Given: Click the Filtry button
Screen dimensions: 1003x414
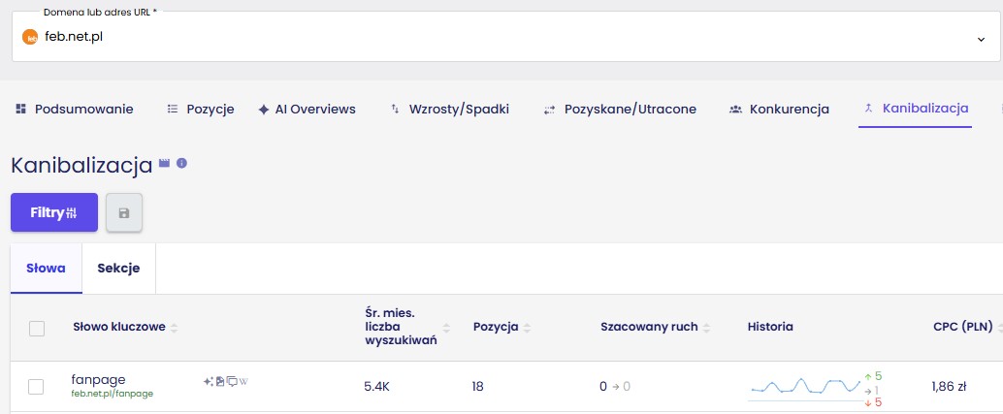Looking at the screenshot, I should coord(54,212).
